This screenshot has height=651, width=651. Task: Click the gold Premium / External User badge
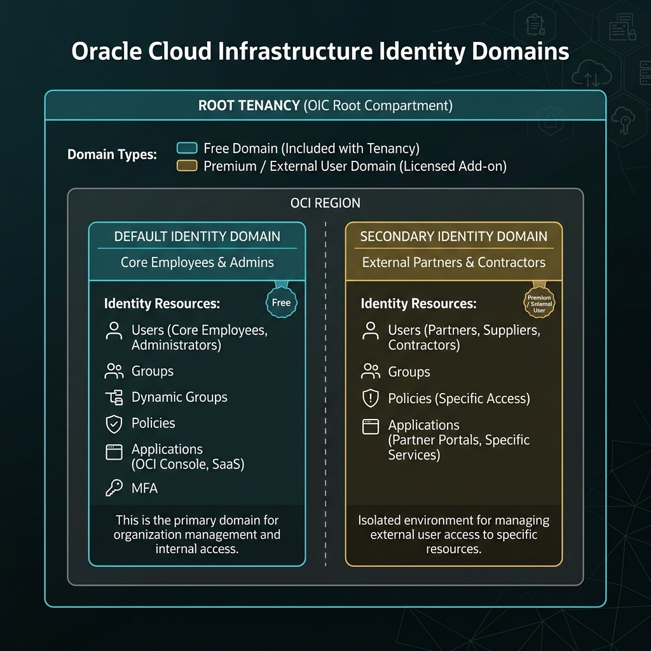tap(539, 303)
